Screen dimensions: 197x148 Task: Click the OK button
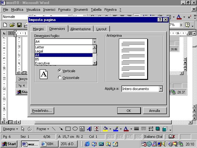(129, 111)
